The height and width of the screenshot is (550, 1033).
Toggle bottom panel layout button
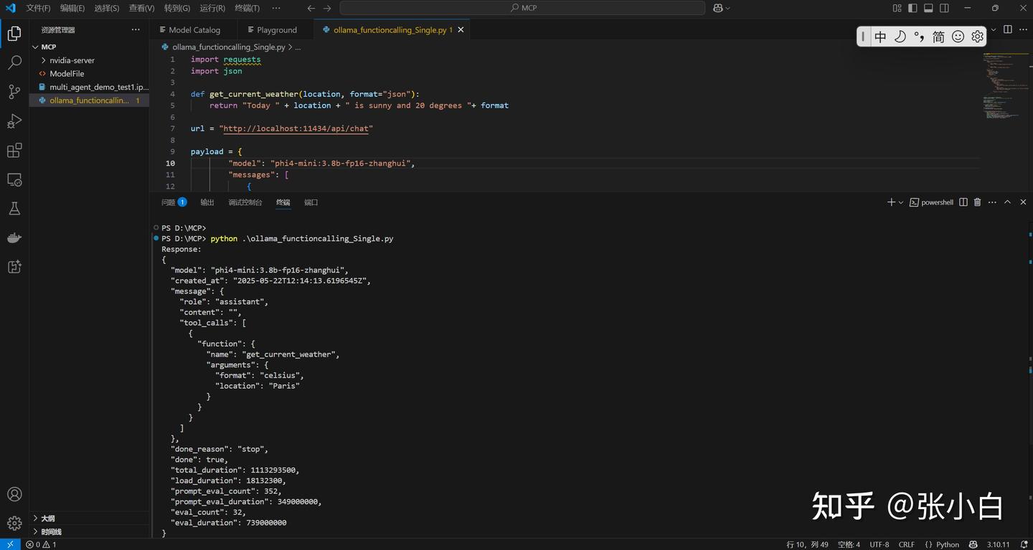(x=928, y=8)
